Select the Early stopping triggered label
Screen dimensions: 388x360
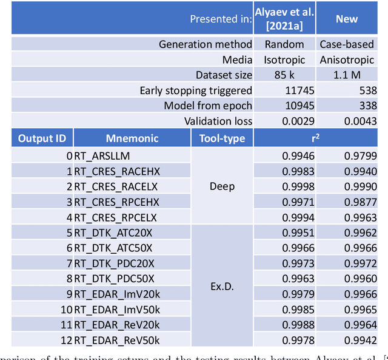click(195, 90)
